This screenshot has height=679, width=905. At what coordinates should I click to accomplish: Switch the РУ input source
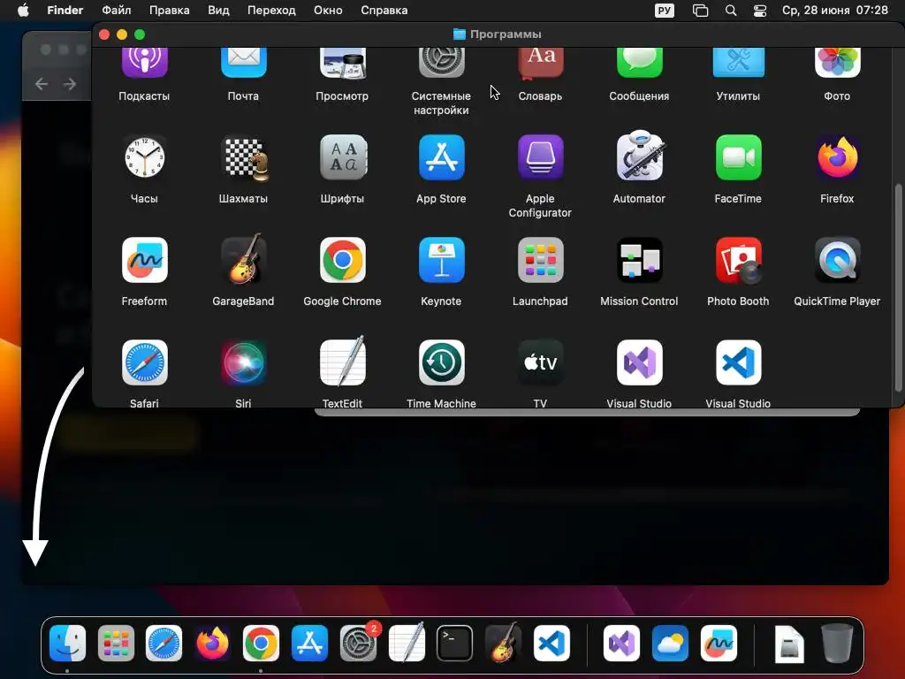pyautogui.click(x=665, y=11)
